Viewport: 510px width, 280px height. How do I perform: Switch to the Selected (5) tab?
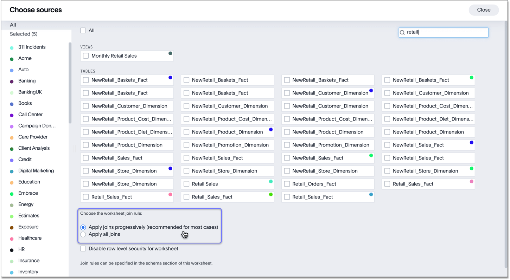tap(24, 34)
